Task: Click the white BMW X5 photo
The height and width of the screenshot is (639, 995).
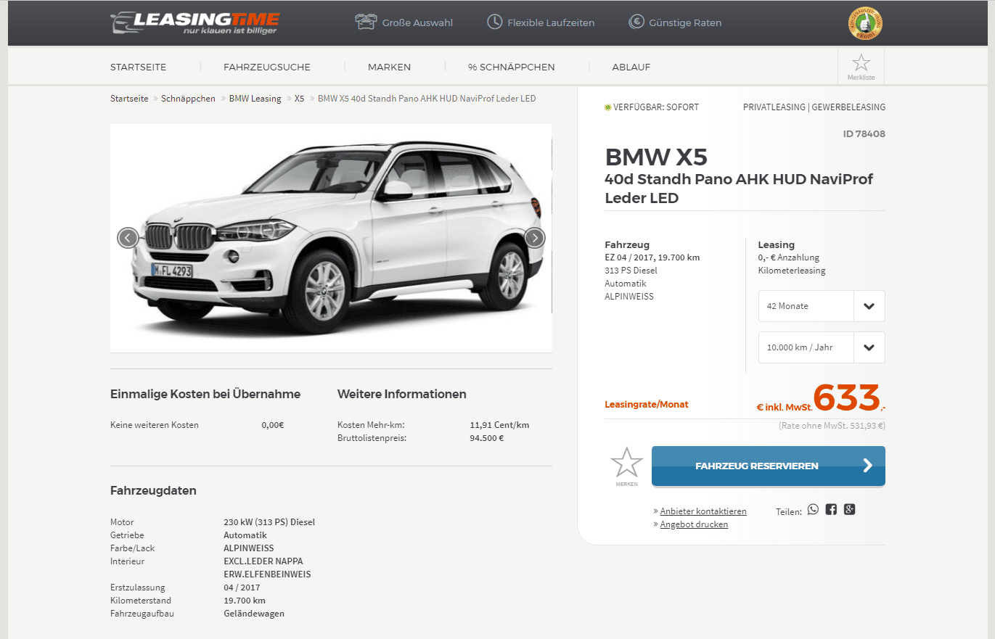Action: [x=331, y=238]
